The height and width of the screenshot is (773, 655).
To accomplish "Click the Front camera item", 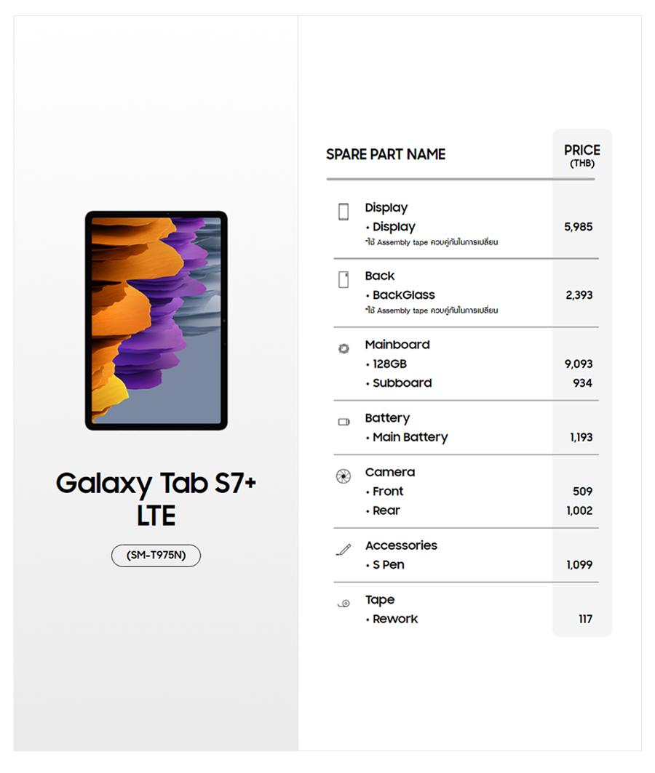I will pos(389,492).
